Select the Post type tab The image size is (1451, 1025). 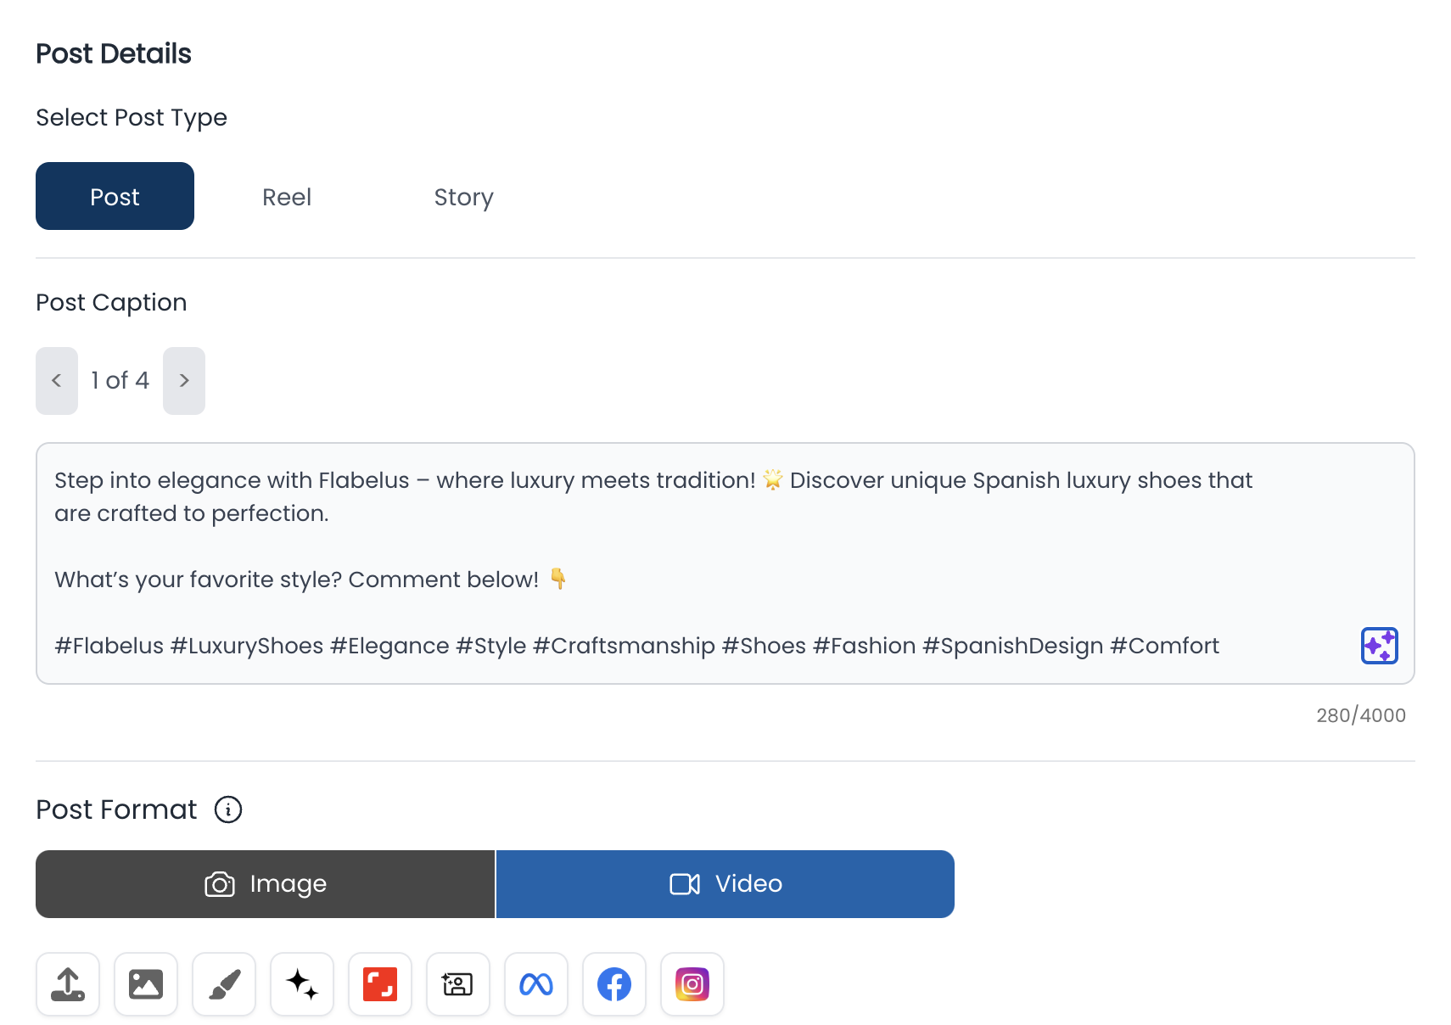(x=115, y=196)
